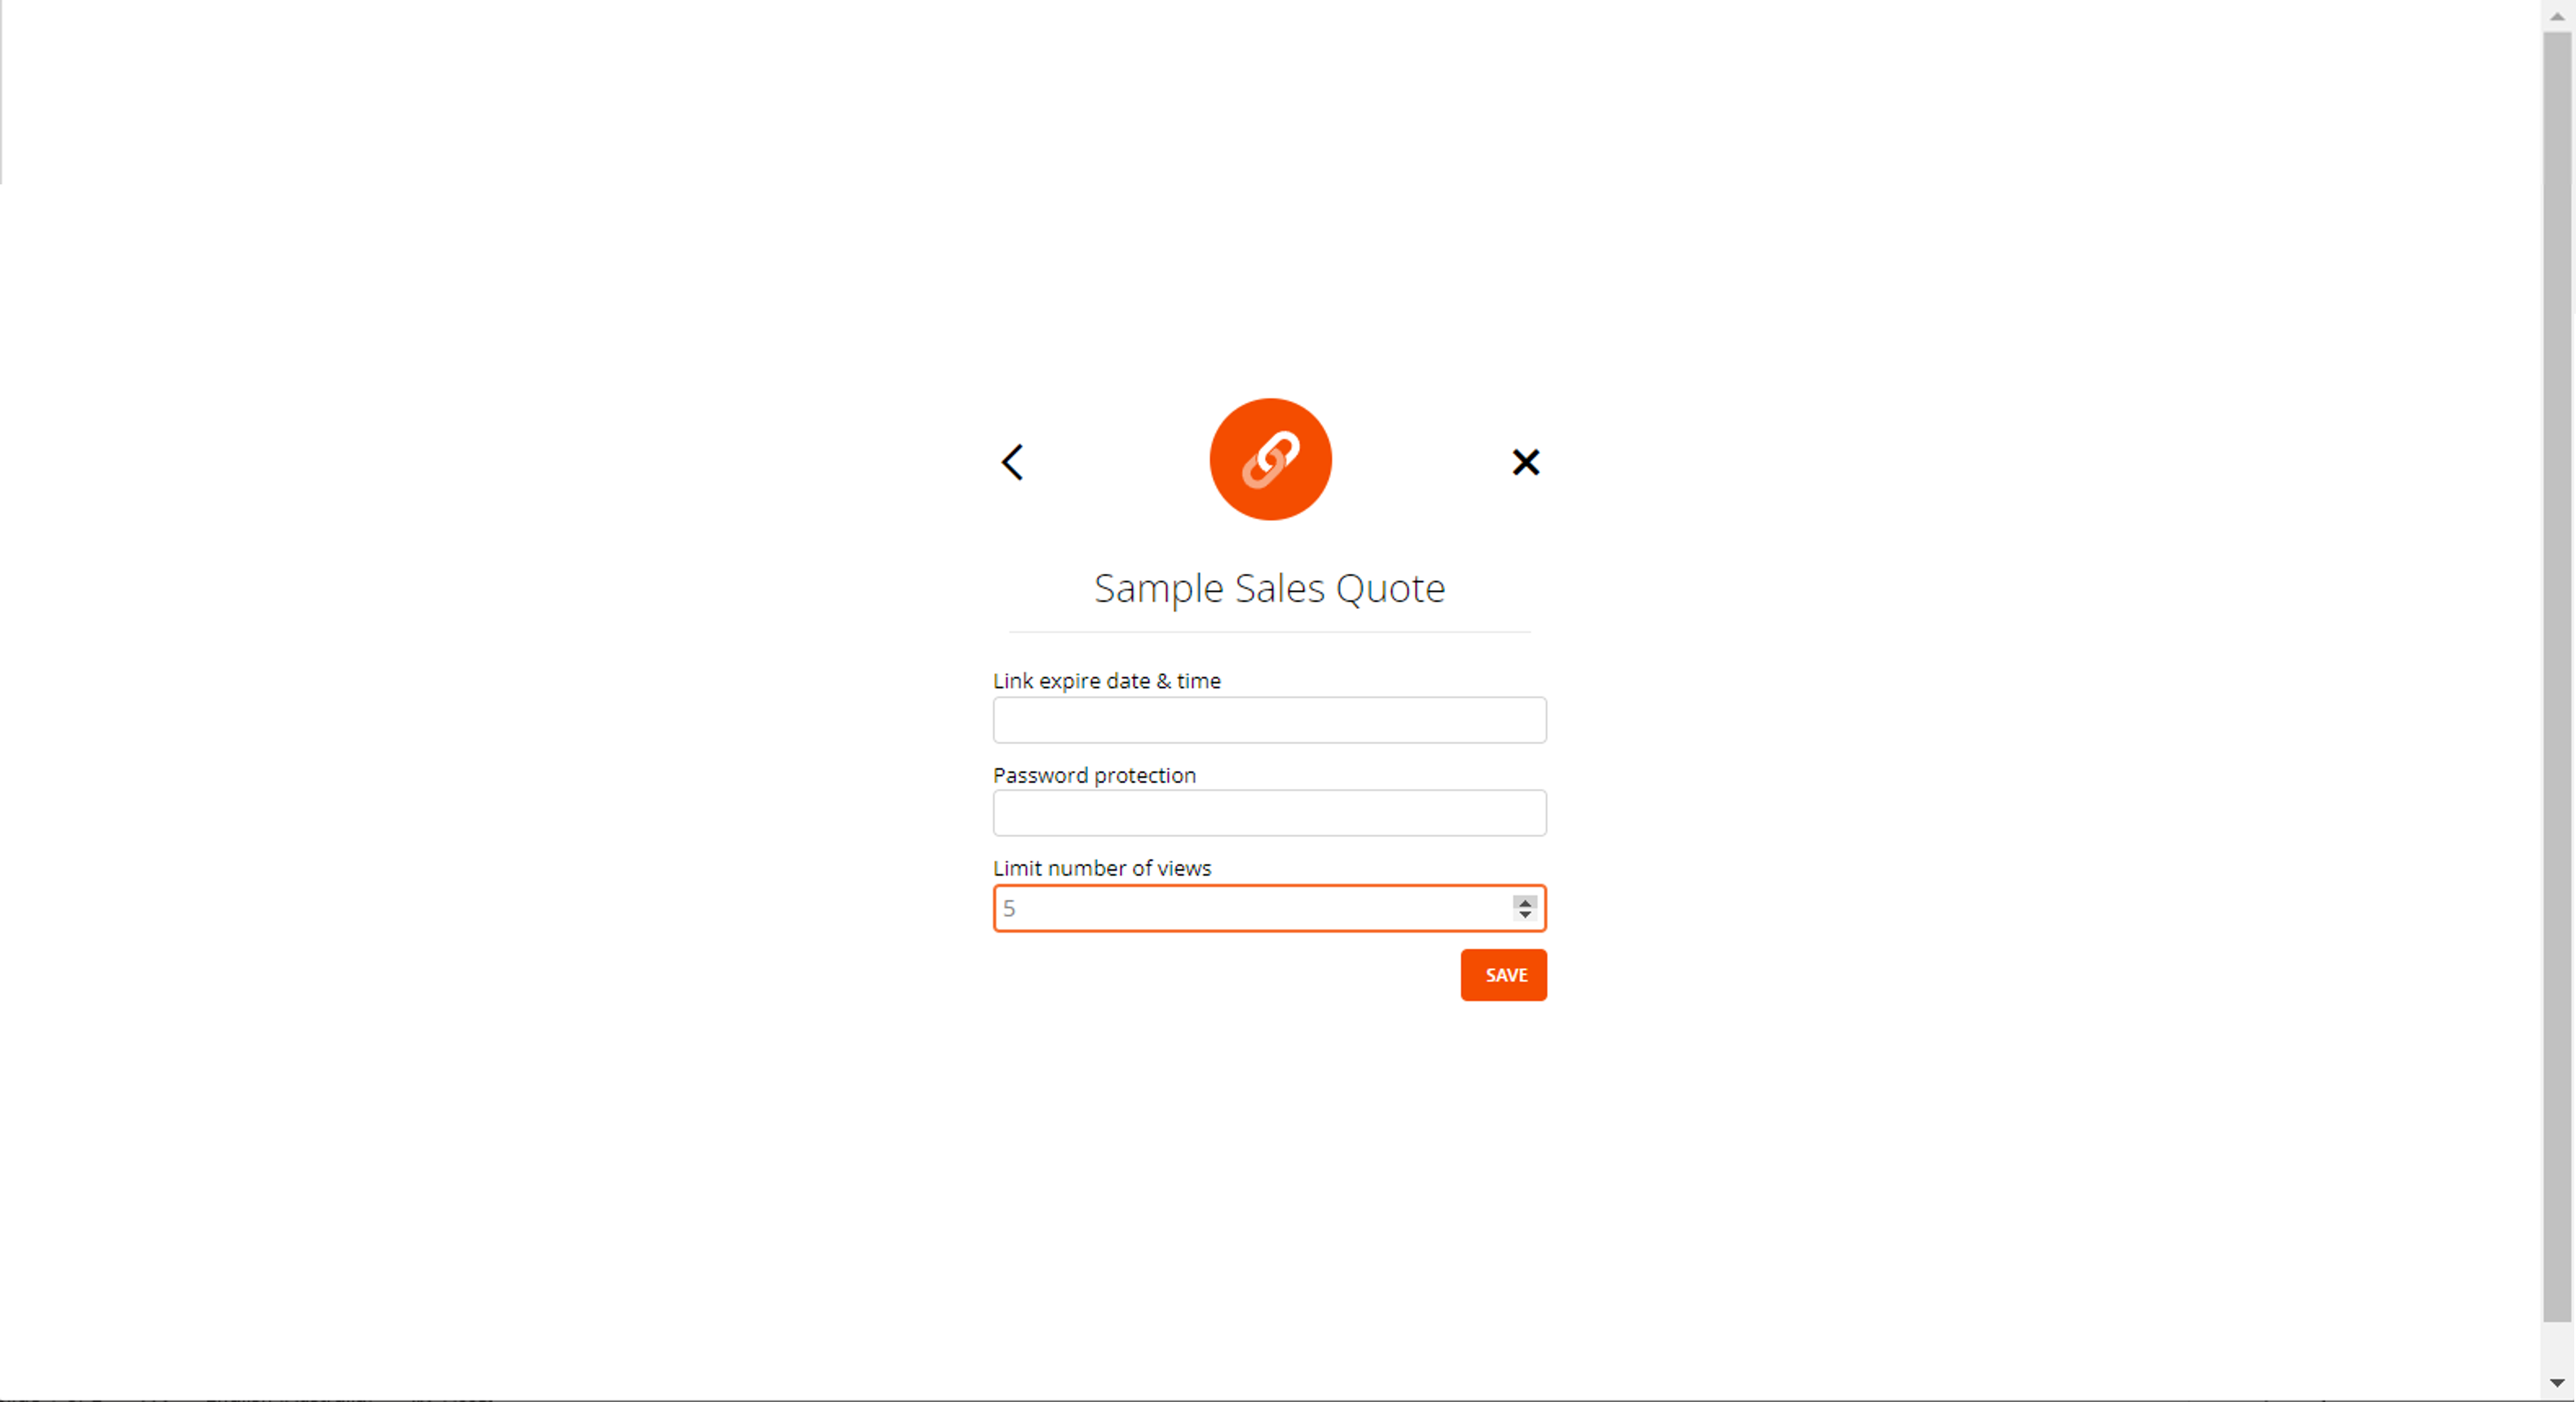Close the Sample Sales Quote link dialog
This screenshot has width=2576, height=1402.
1525,462
